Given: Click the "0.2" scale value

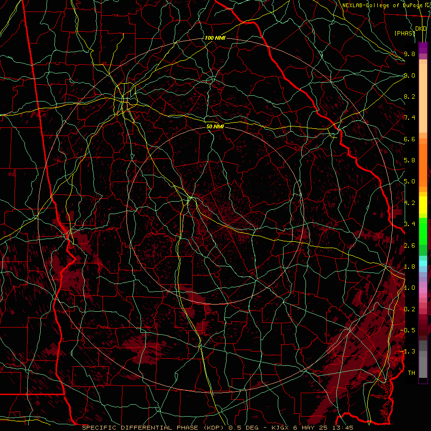Looking at the screenshot, I should click(409, 309).
